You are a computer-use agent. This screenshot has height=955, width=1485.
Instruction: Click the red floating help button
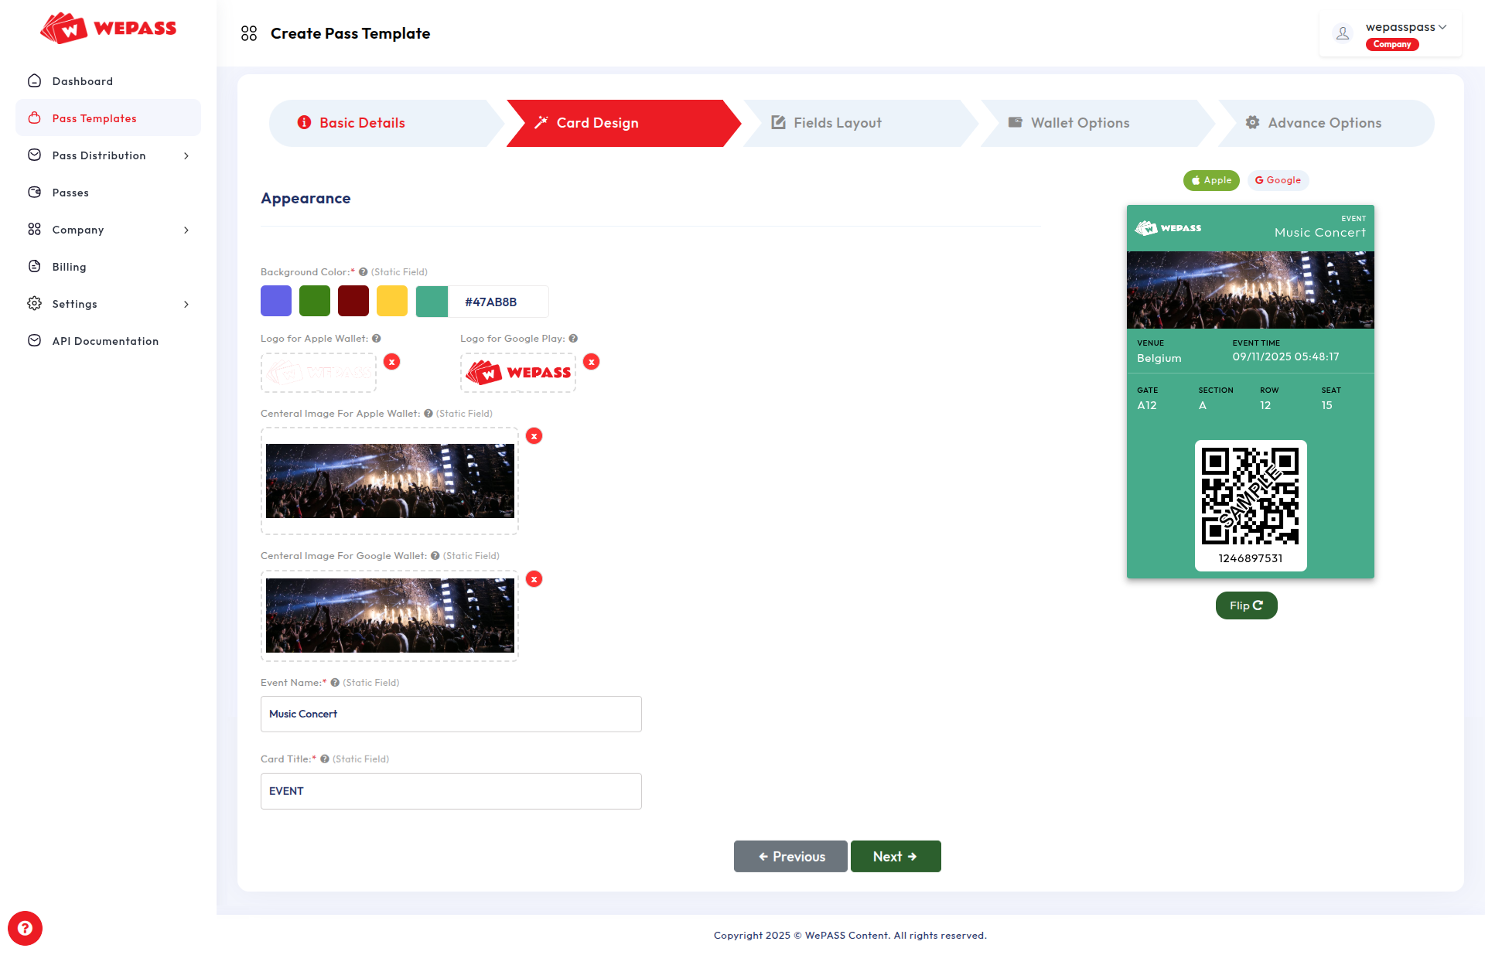point(26,928)
